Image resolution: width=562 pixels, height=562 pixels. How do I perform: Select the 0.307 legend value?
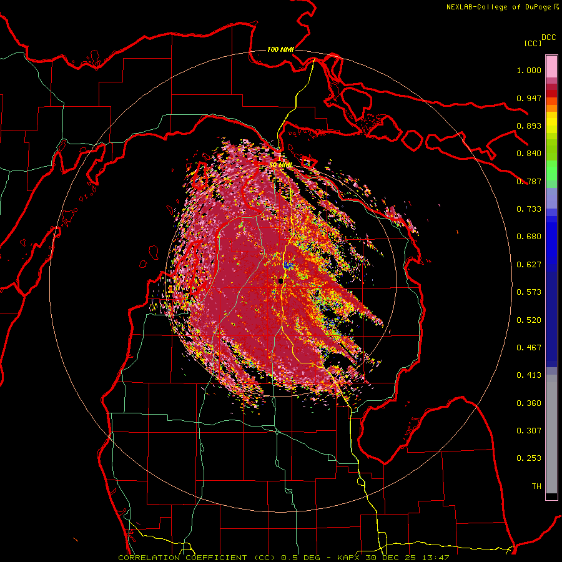(x=529, y=431)
